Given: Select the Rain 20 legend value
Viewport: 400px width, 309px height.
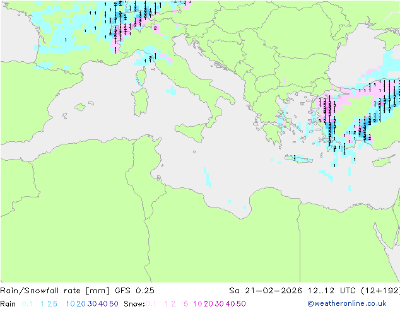Looking at the screenshot, I should [x=81, y=304].
